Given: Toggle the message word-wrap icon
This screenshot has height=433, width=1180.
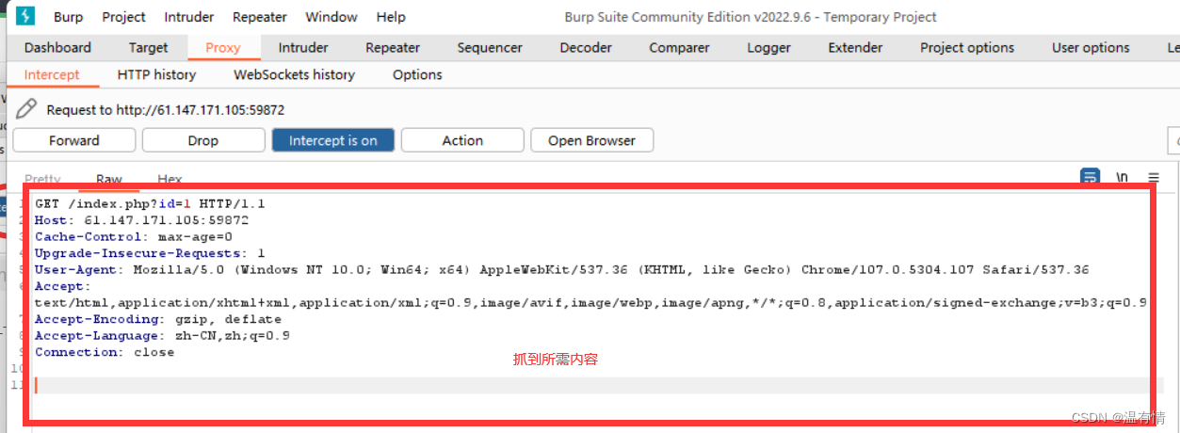Looking at the screenshot, I should pyautogui.click(x=1090, y=177).
